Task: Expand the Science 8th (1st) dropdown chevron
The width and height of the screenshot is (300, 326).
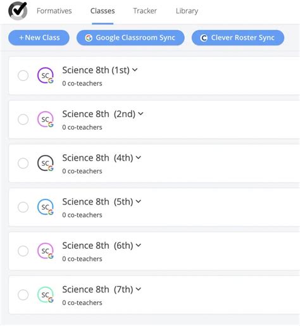Action: [135, 70]
